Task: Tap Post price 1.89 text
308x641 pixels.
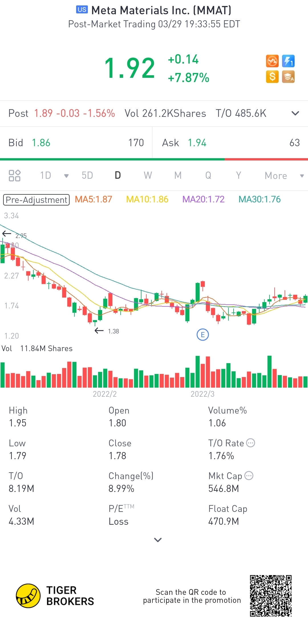Action: (x=43, y=113)
